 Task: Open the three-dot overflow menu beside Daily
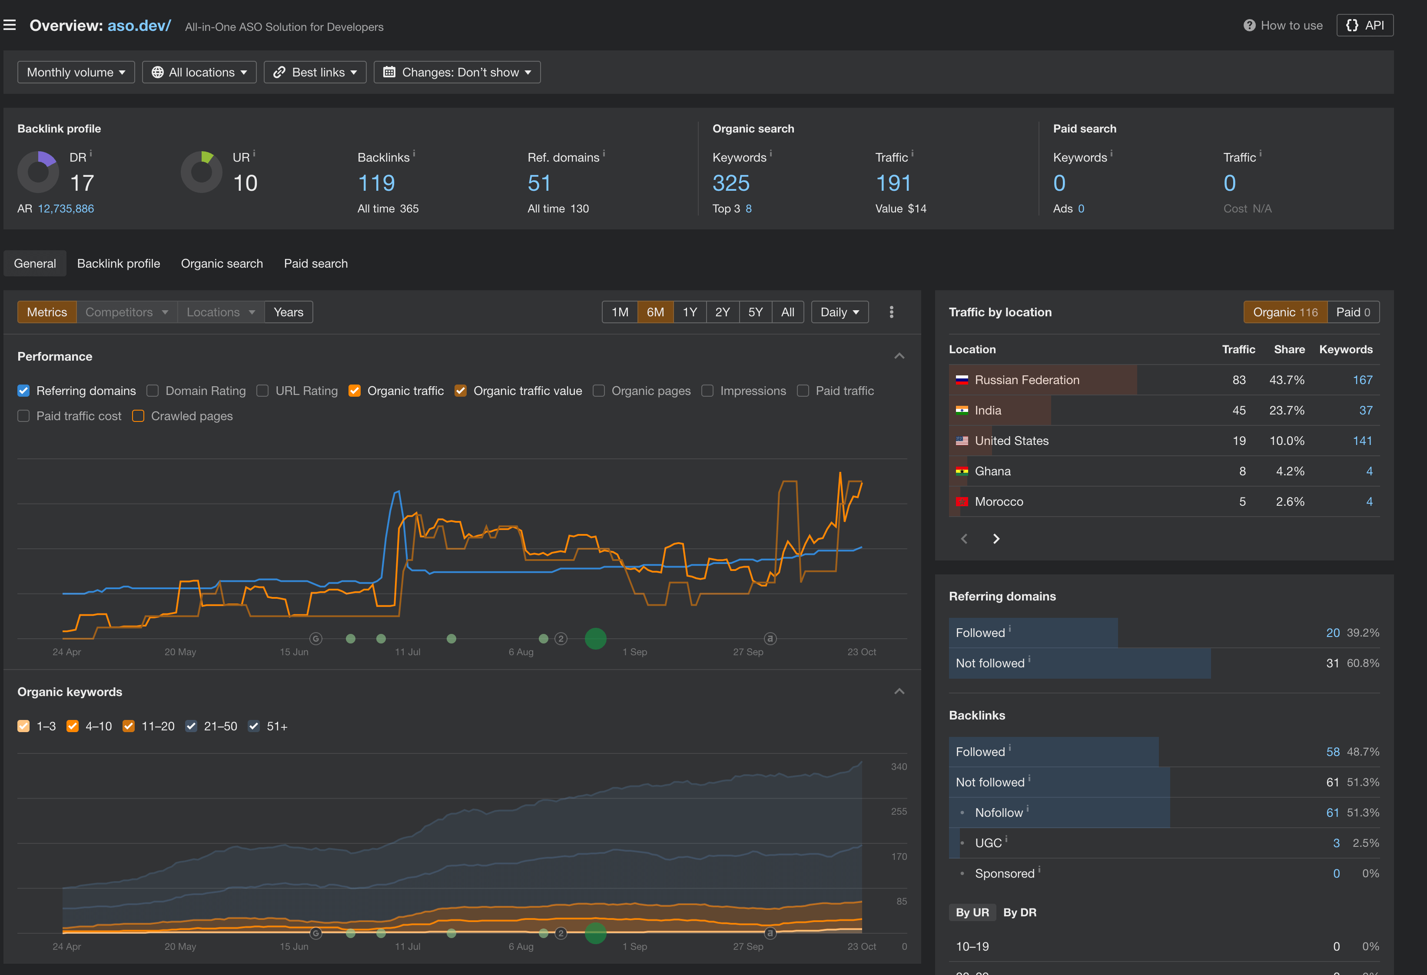[891, 312]
